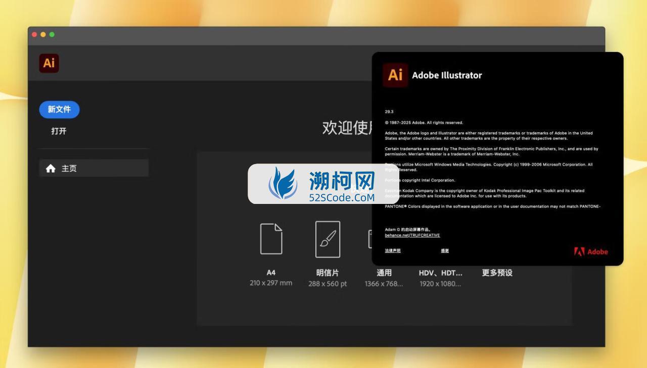Click the 1920 x 1080... size text

coord(441,284)
